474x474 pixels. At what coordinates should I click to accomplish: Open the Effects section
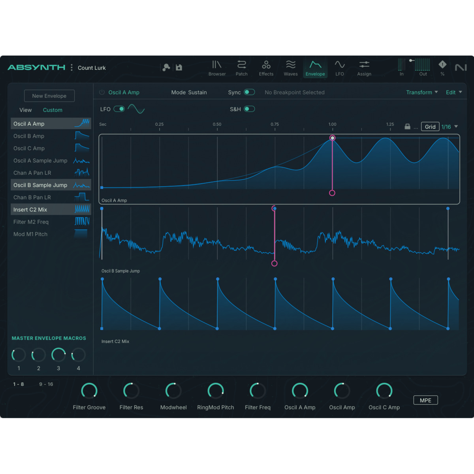[266, 68]
